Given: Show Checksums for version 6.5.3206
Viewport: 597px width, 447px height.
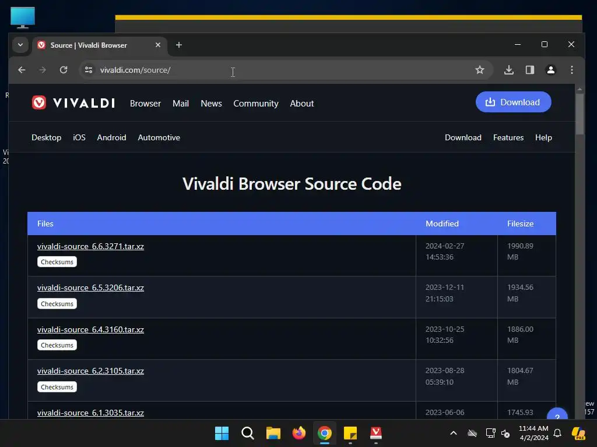Looking at the screenshot, I should tap(57, 304).
